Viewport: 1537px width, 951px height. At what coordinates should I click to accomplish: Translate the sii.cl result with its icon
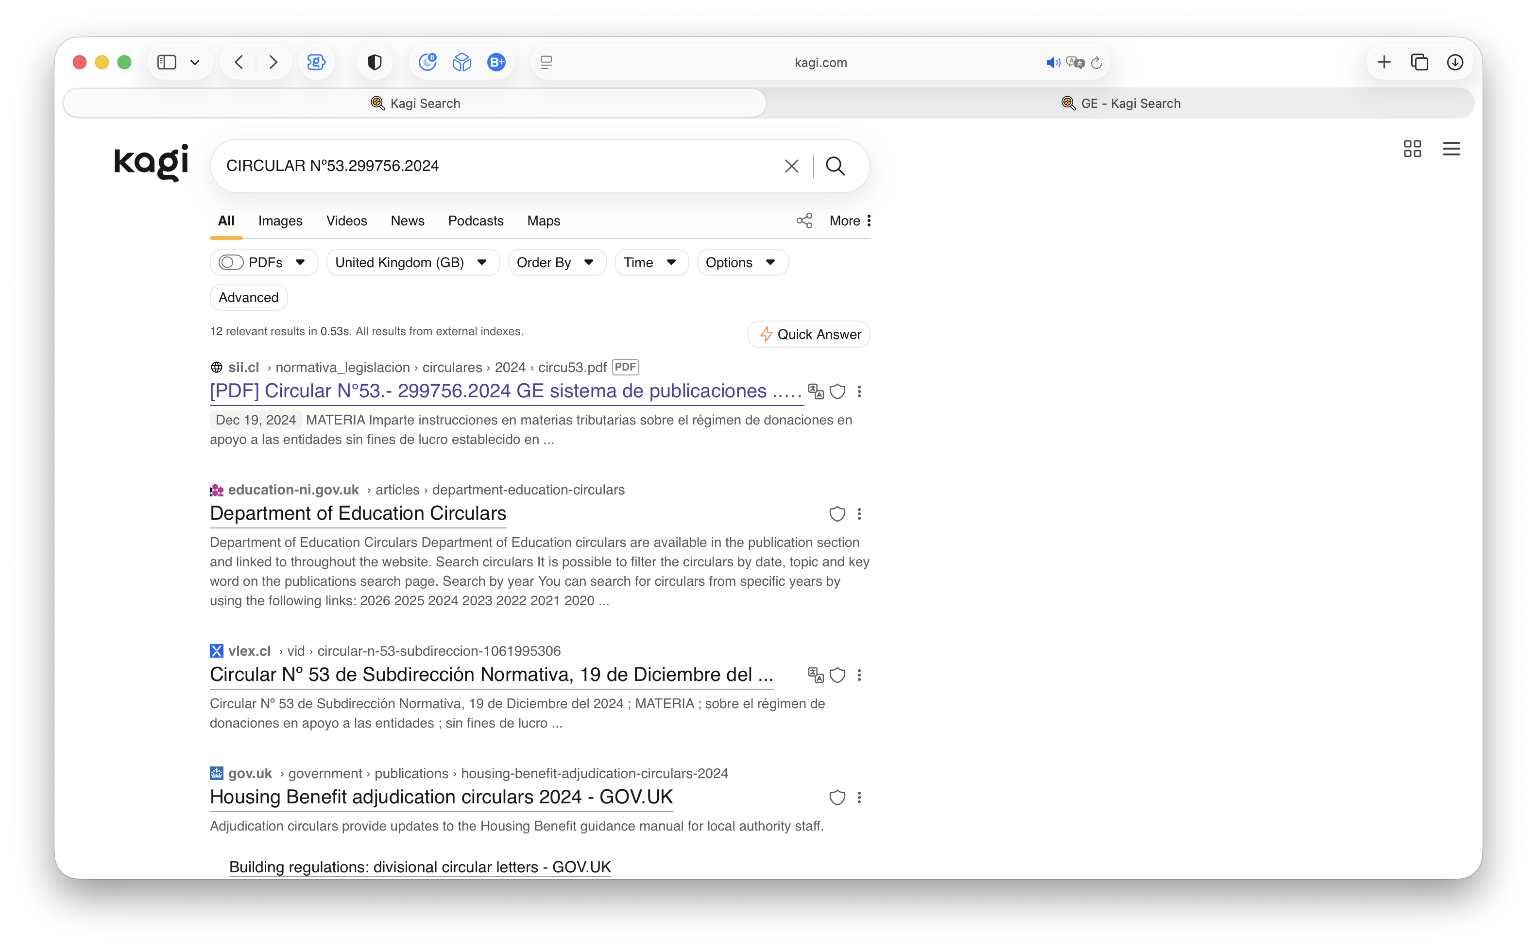pyautogui.click(x=816, y=391)
